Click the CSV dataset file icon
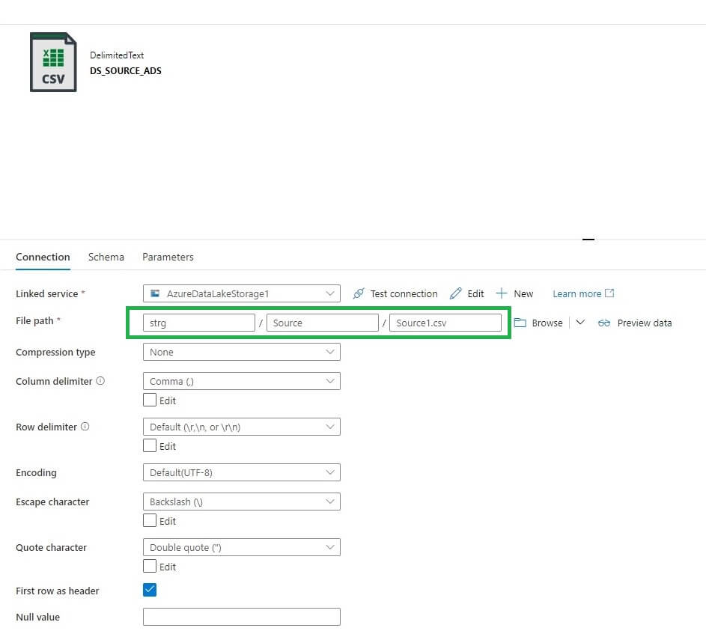The image size is (706, 637). click(53, 62)
